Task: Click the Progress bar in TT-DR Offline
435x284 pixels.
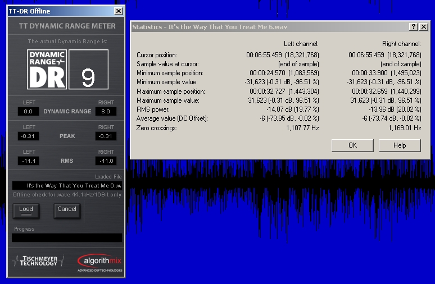Action: 67,237
